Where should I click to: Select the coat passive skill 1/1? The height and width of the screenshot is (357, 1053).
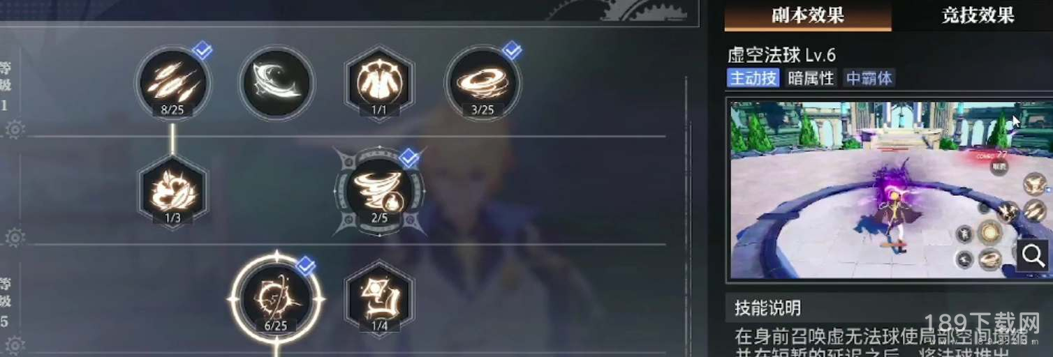point(380,84)
